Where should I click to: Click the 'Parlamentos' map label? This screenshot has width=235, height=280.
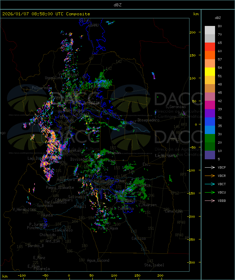coord(56,202)
